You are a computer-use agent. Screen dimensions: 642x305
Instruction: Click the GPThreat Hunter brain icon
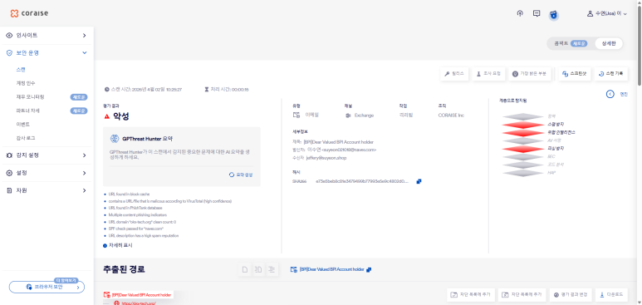[115, 139]
